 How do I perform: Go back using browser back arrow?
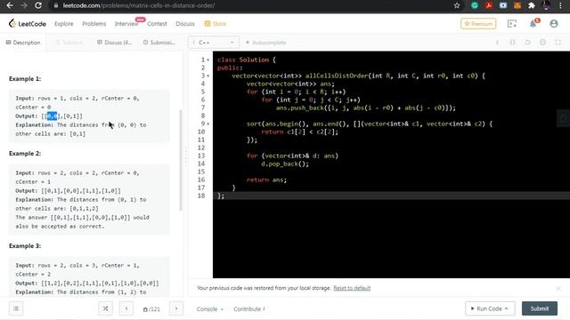(x=10, y=5)
